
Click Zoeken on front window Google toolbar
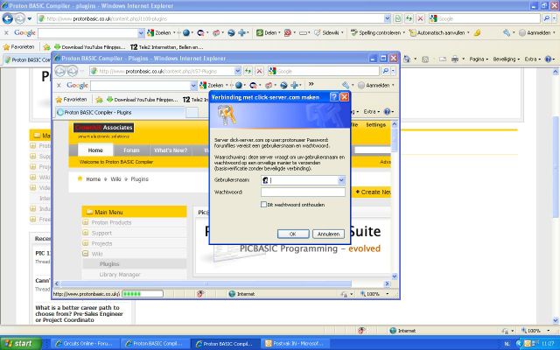(x=212, y=86)
